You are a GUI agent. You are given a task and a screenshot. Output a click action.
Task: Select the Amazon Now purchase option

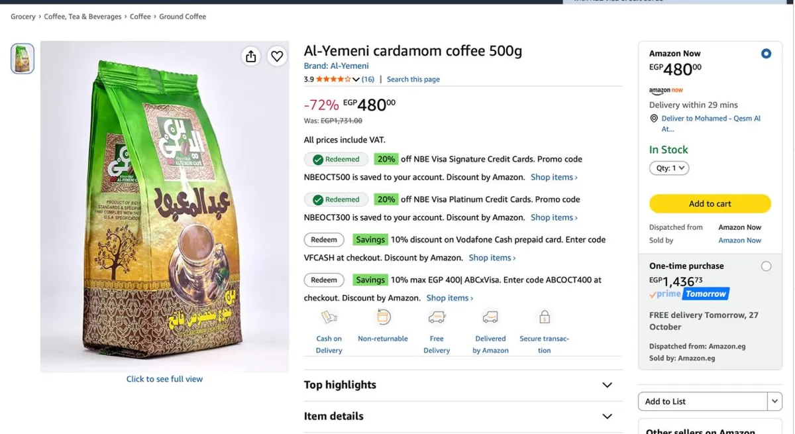click(x=766, y=54)
